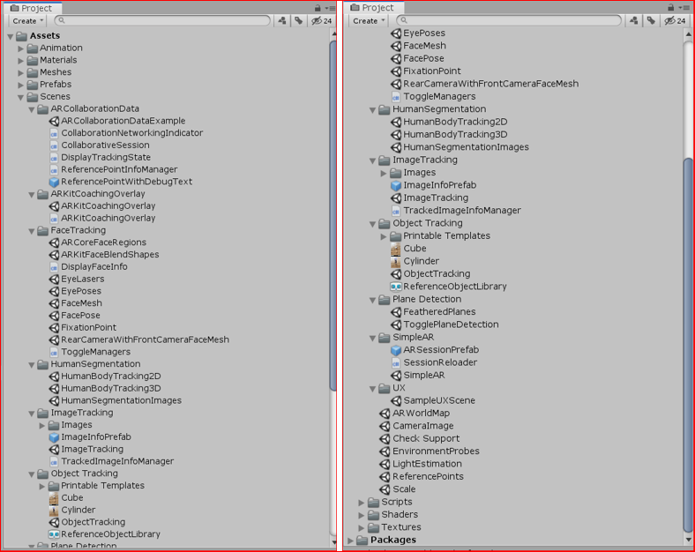This screenshot has height=552, width=695.
Task: Collapse the ARKitCoachingOverlay folder
Action: point(32,195)
